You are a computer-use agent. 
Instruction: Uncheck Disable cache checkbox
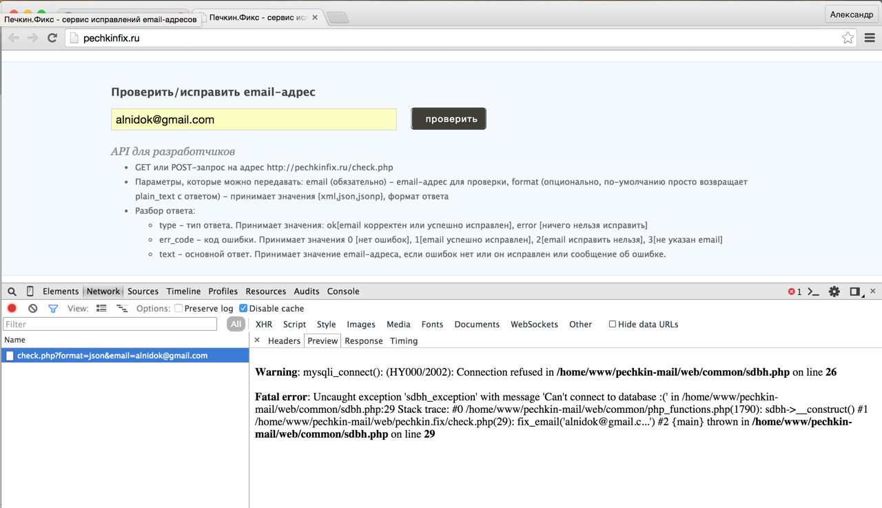click(243, 308)
